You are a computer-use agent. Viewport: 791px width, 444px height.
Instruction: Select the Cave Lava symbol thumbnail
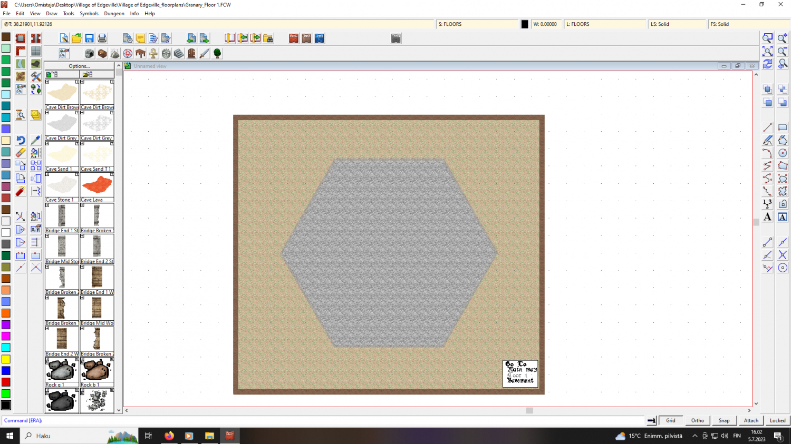tap(97, 185)
